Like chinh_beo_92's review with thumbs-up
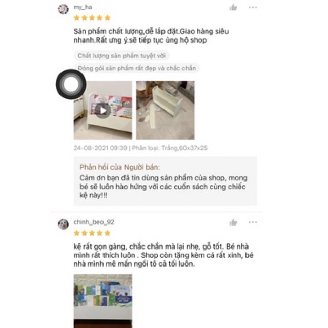This screenshot has width=328, height=328. point(233,222)
